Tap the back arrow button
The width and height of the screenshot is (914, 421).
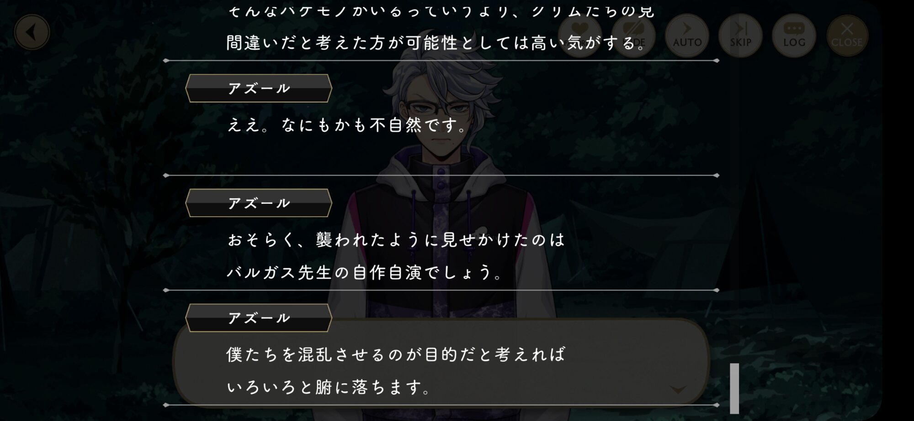pyautogui.click(x=32, y=32)
